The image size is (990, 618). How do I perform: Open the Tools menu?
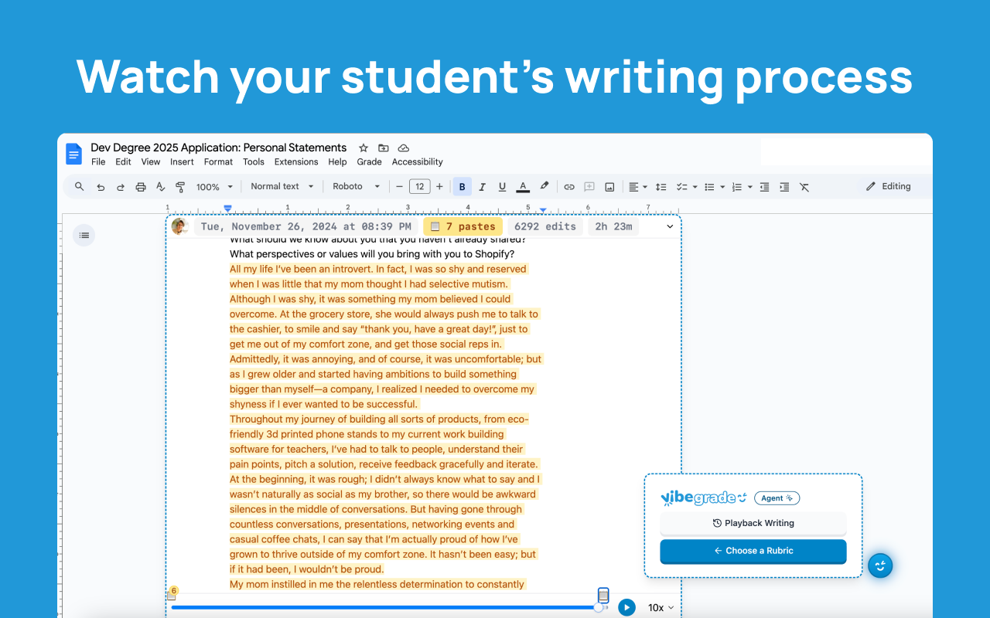click(254, 162)
